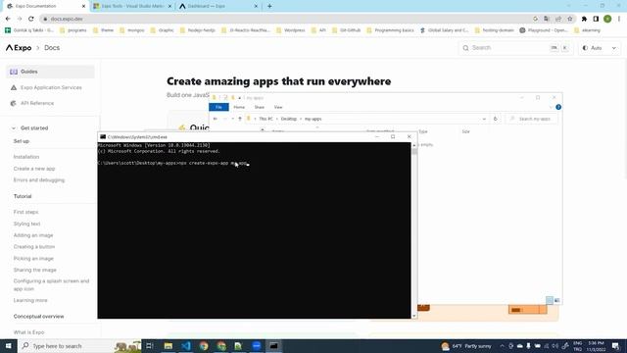Click the API Reference sidebar icon
The width and height of the screenshot is (627, 353).
[13, 103]
